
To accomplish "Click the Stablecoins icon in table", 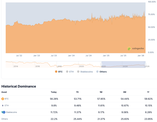I will [x=3, y=112].
